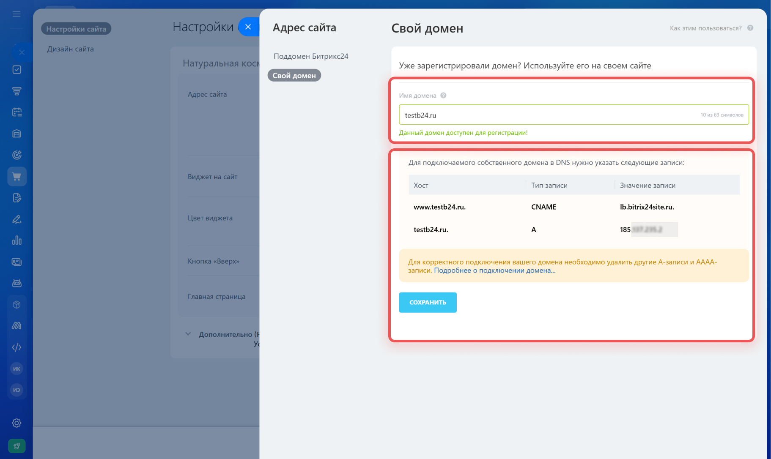
Task: Open the settings gear in sidebar
Action: 17,423
